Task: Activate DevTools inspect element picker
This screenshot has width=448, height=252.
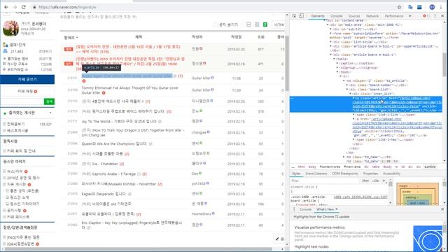Action: click(x=294, y=16)
